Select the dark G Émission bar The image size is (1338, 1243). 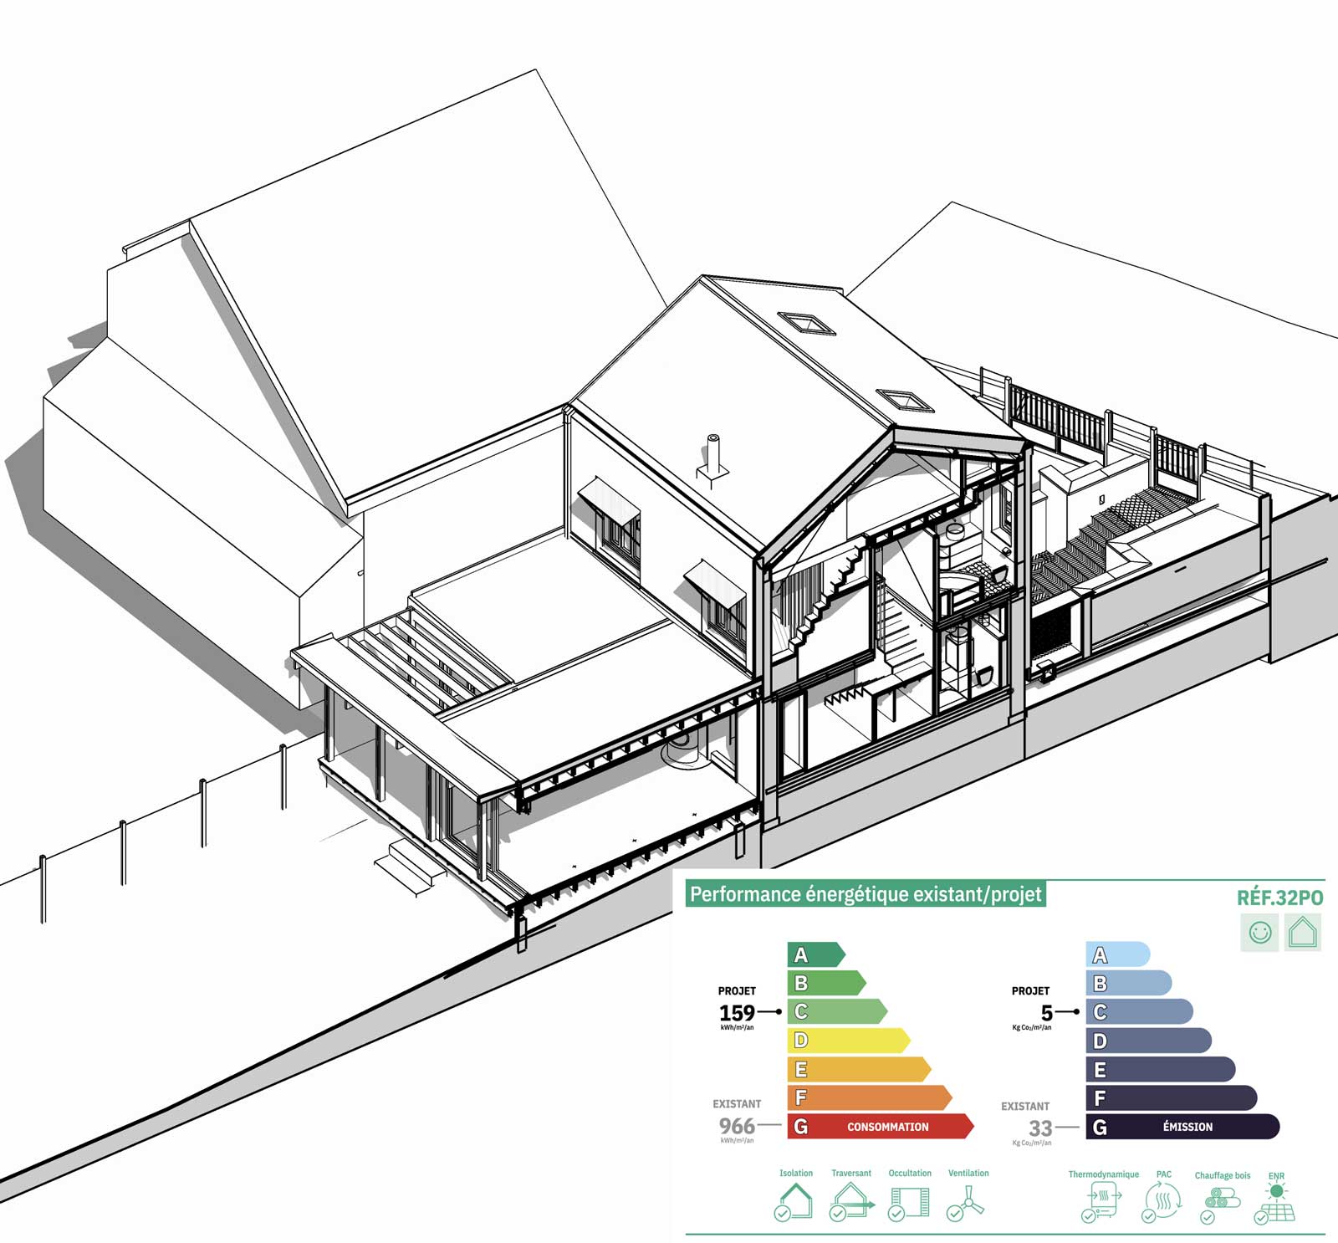point(1182,1127)
